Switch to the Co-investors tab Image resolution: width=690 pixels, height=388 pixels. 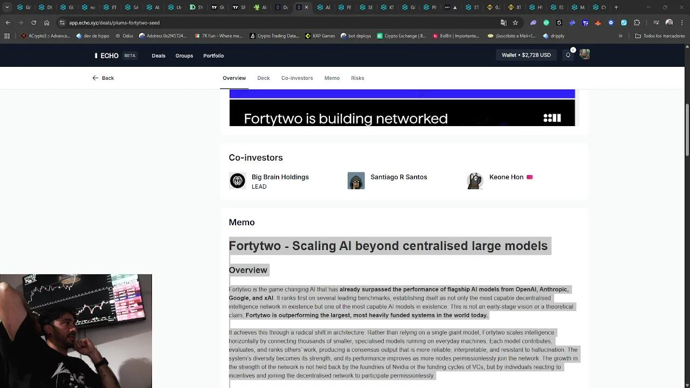pos(297,78)
